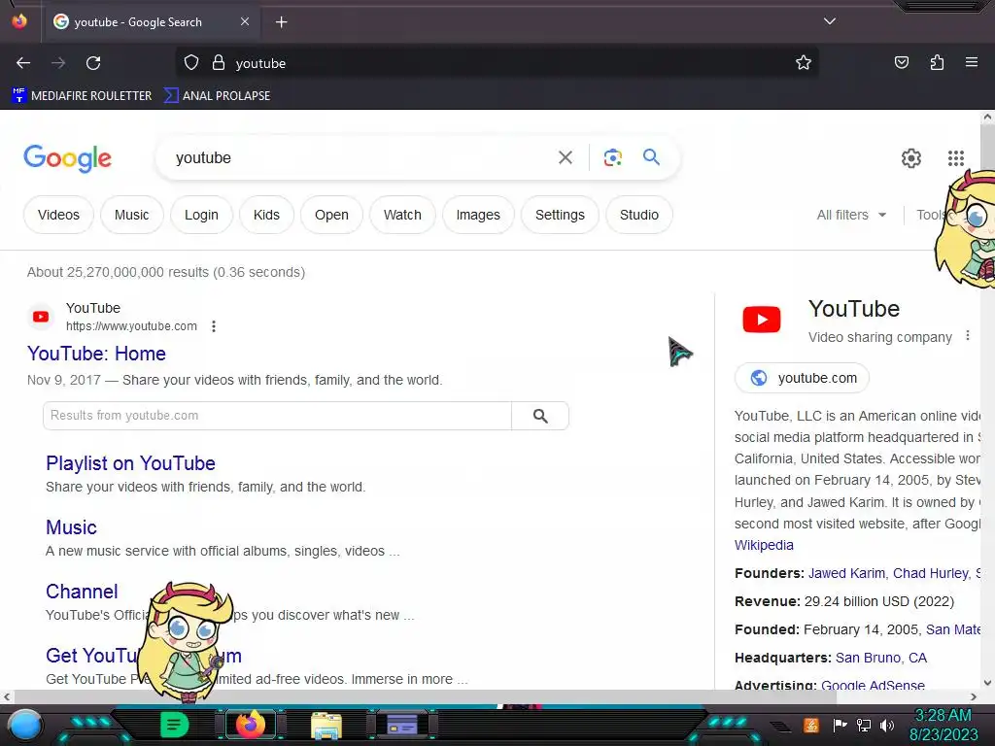Screen dimensions: 995x746
Task: Expand the list all tabs chevron
Action: coord(830,21)
